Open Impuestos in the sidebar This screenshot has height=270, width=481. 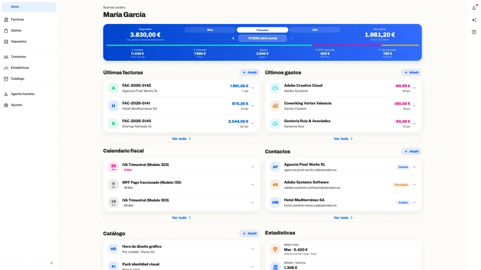click(29, 41)
